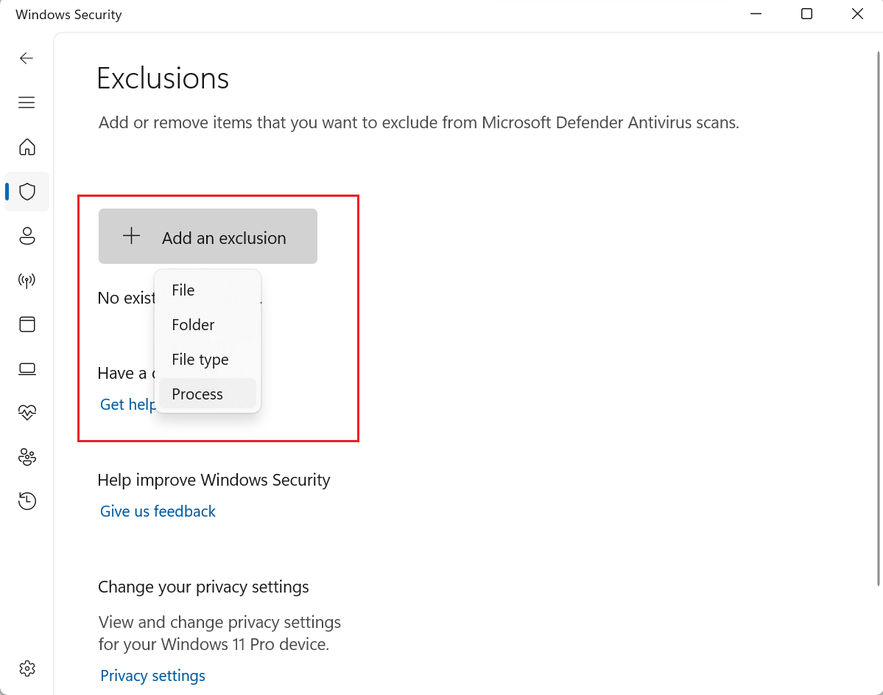Open Windows Security Home icon
883x695 pixels.
tap(27, 147)
